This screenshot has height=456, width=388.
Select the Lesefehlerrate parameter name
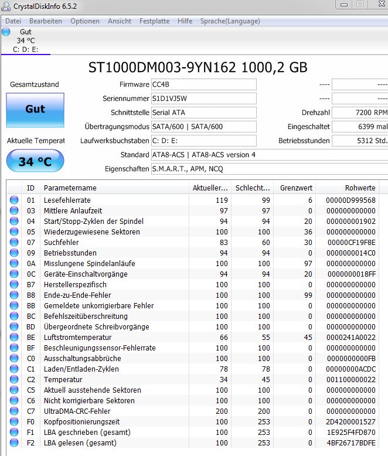67,200
